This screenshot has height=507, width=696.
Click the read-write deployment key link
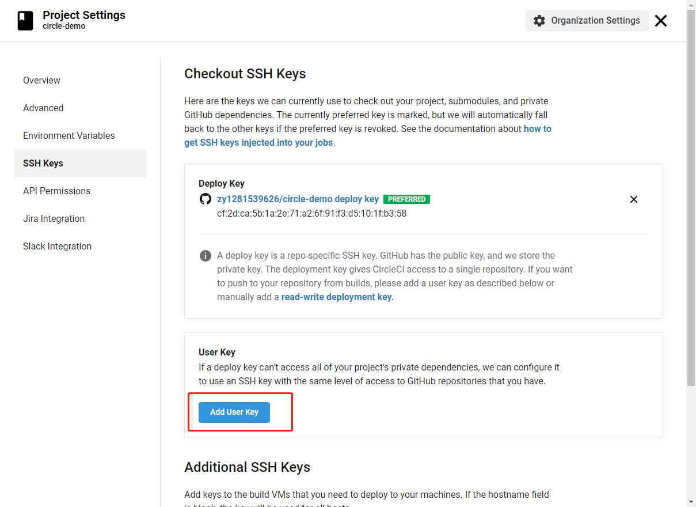(x=337, y=297)
